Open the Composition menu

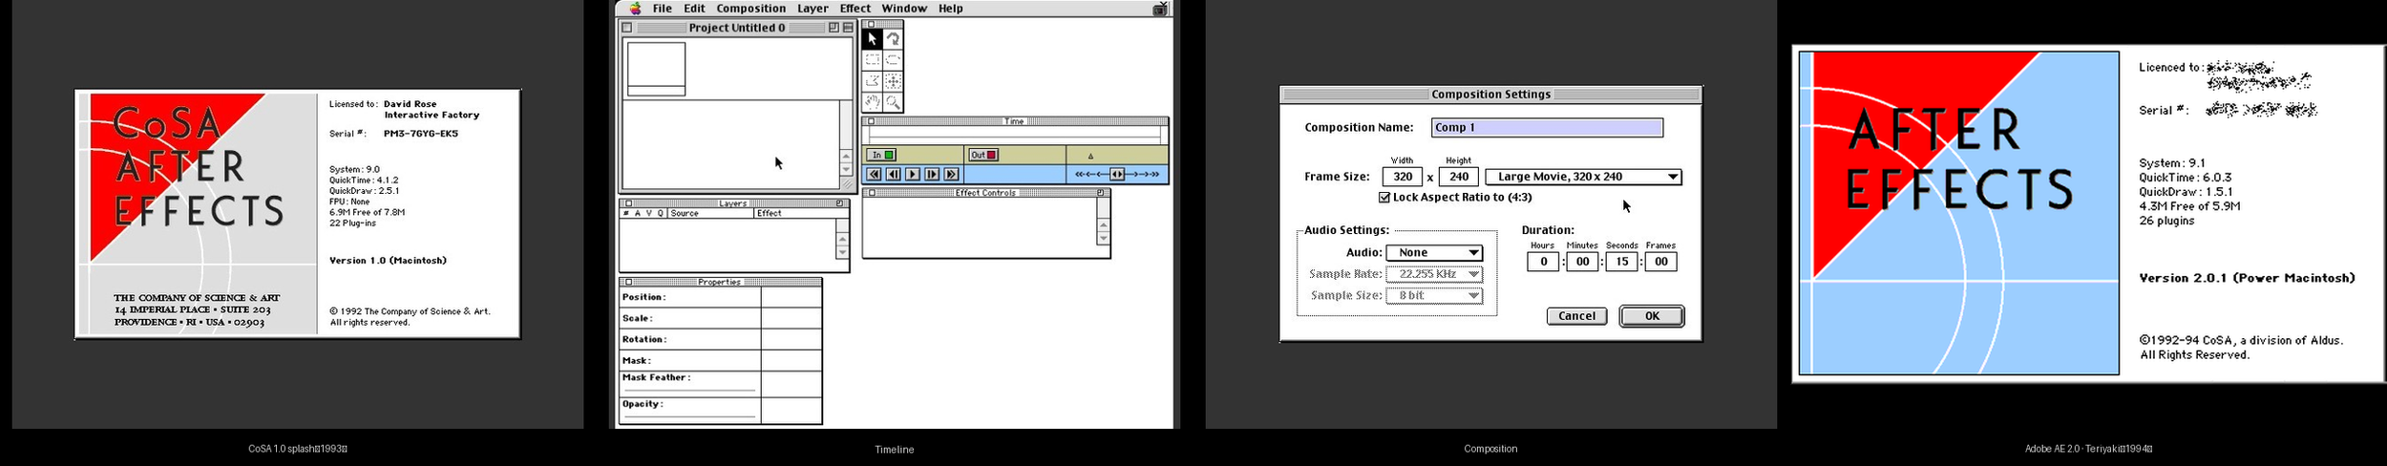click(x=750, y=9)
